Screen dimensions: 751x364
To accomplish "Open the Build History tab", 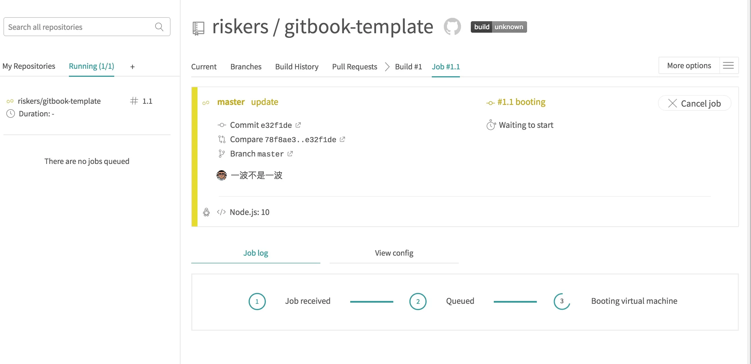I will [x=297, y=66].
